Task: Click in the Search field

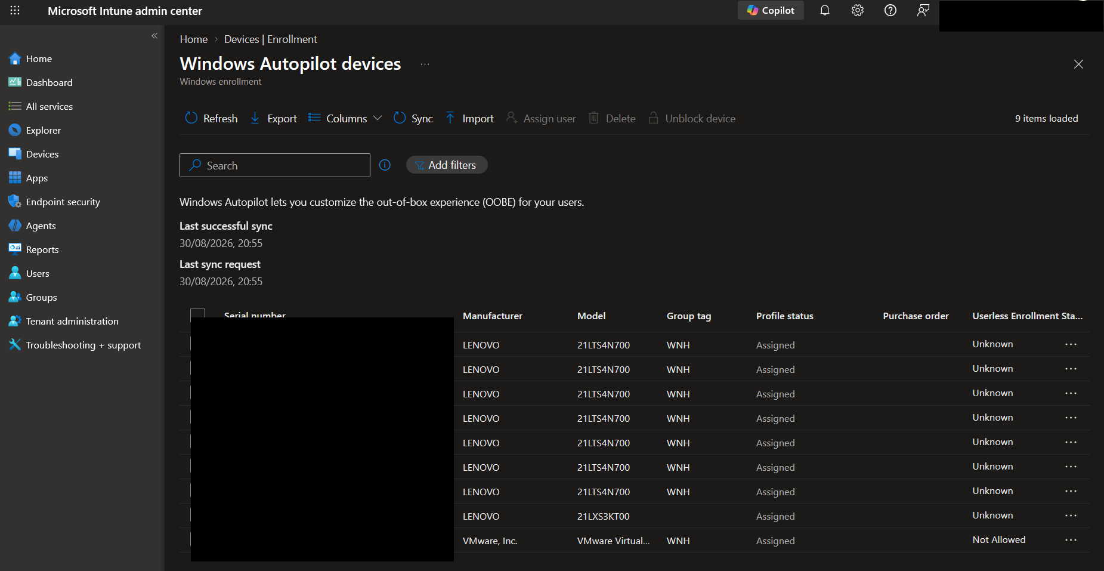Action: [275, 165]
